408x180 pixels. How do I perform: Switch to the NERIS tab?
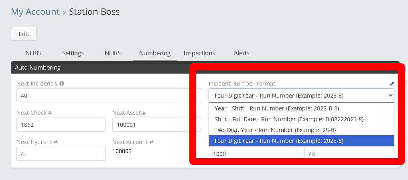[x=33, y=53]
